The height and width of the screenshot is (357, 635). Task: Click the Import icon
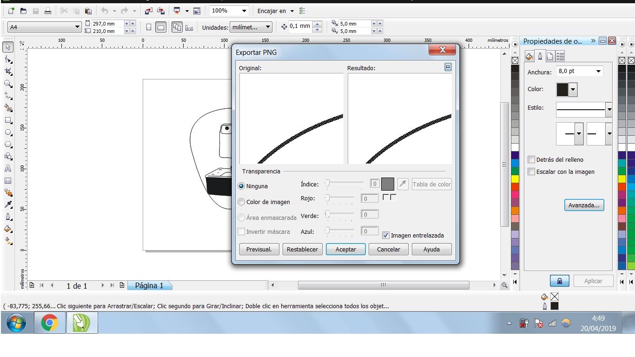[149, 11]
